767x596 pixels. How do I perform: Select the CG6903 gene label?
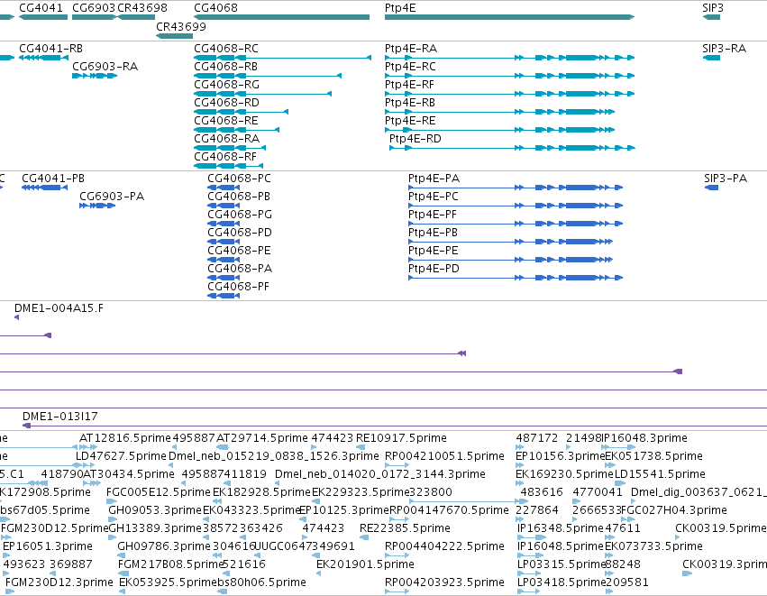coord(94,8)
